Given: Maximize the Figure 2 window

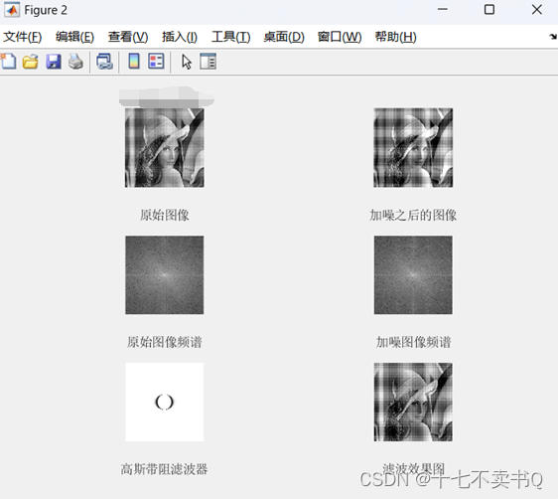Looking at the screenshot, I should point(489,10).
